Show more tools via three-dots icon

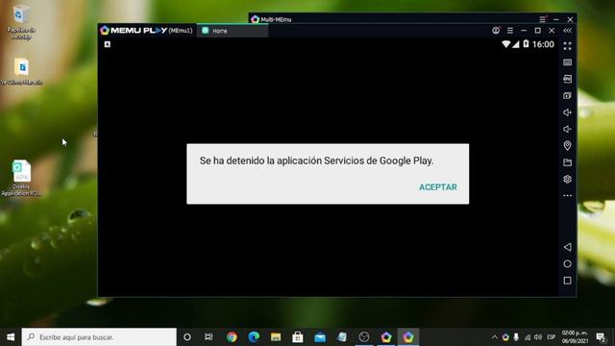tap(567, 195)
